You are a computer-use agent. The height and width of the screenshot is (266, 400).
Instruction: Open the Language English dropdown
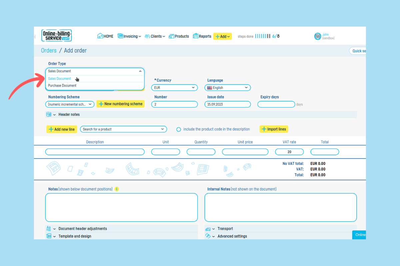[x=227, y=88]
